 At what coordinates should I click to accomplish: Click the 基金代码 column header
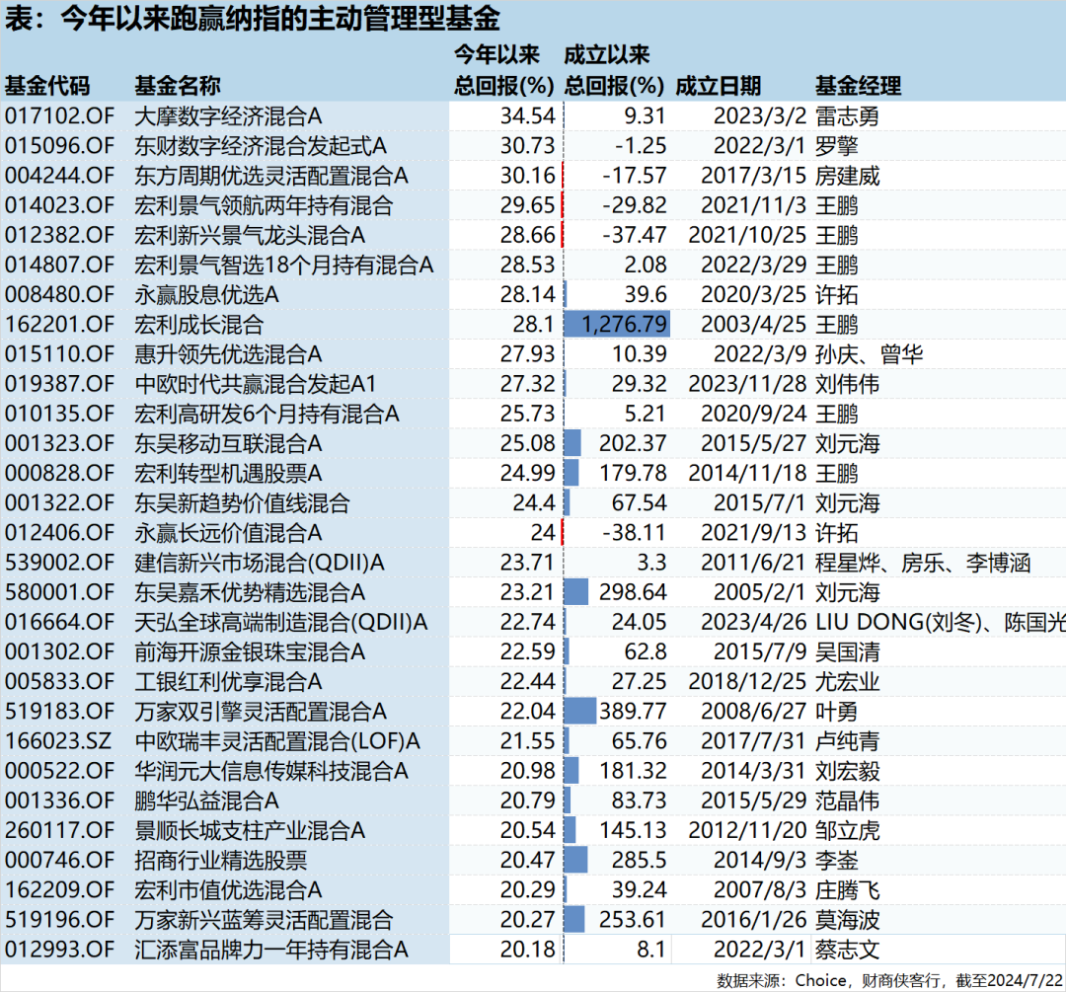(x=49, y=86)
